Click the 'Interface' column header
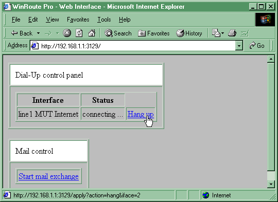 [48, 100]
